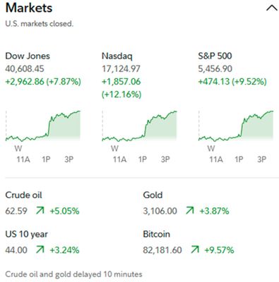Click the Gold up-arrow icon
The width and height of the screenshot is (279, 282).
(189, 211)
